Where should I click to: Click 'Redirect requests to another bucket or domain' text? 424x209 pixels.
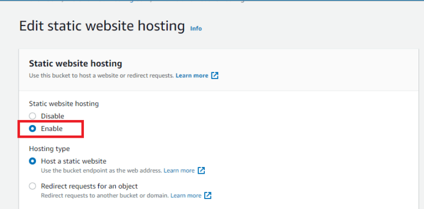click(x=105, y=196)
